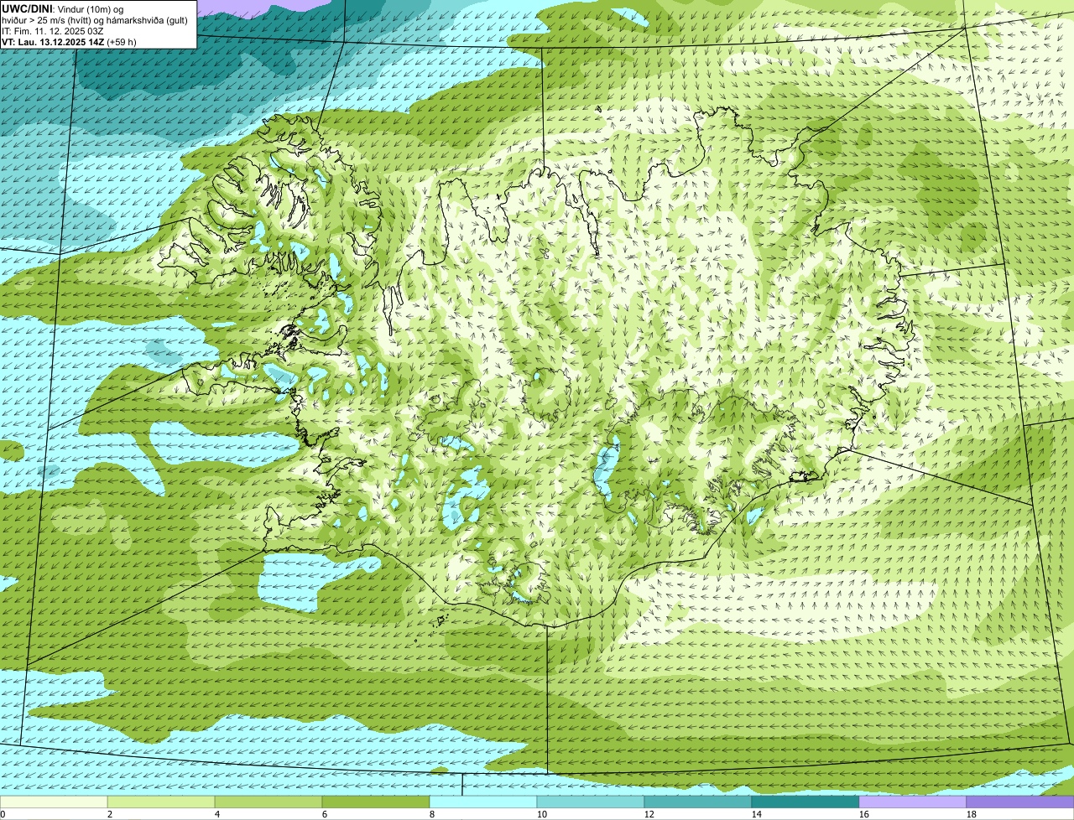Click the teal 12–14 legend swatch
The height and width of the screenshot is (820, 1074).
point(698,802)
